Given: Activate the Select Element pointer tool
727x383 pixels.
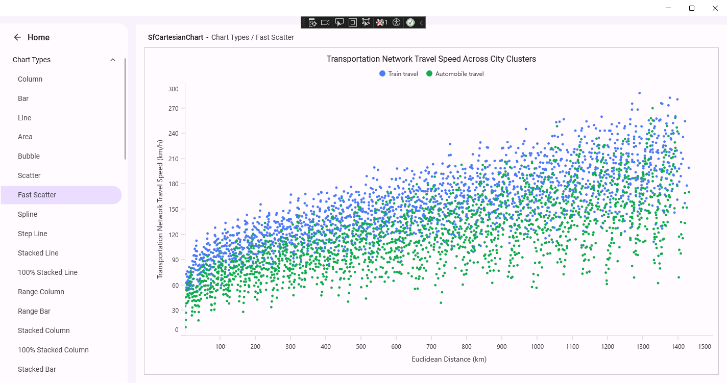Looking at the screenshot, I should (x=339, y=22).
